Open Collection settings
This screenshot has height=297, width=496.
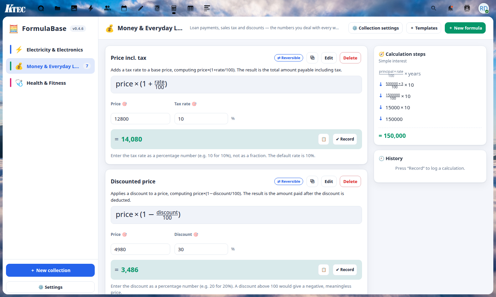(x=375, y=28)
